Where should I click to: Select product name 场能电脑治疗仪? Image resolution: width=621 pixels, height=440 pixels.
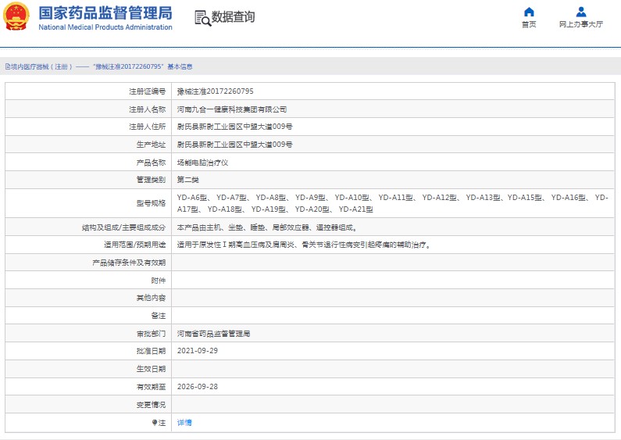(x=202, y=163)
